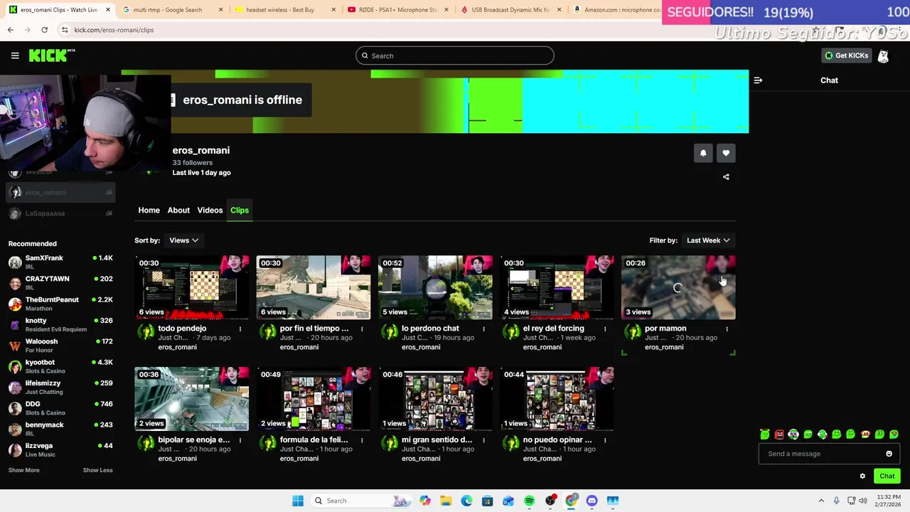Screen dimensions: 910x512
Task: Close the eros_romani Clips browser tab
Action: click(x=108, y=10)
